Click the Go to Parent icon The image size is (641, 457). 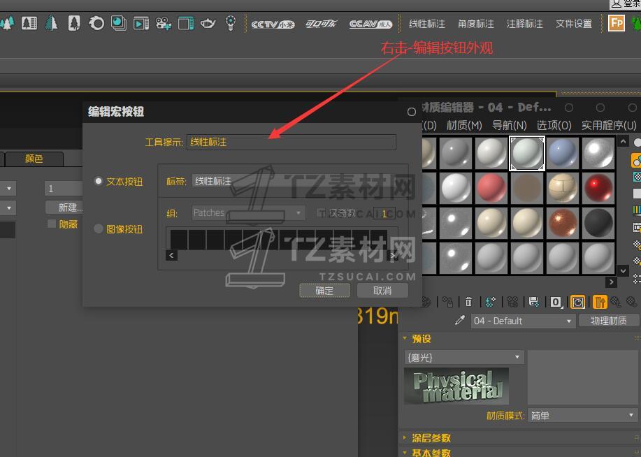pos(616,302)
